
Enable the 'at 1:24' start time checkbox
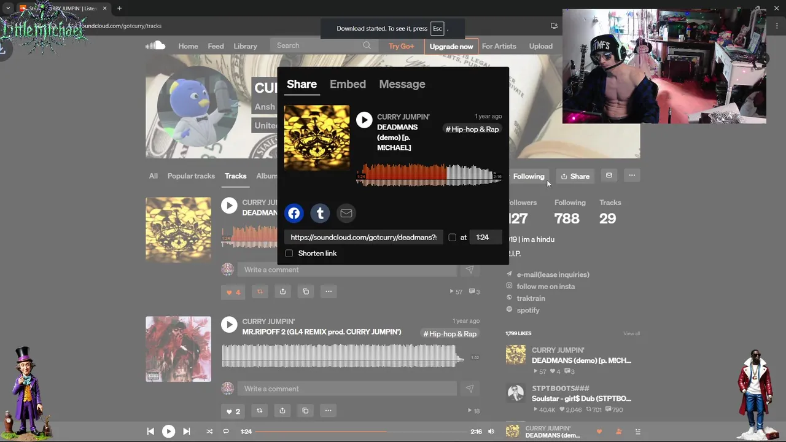453,238
